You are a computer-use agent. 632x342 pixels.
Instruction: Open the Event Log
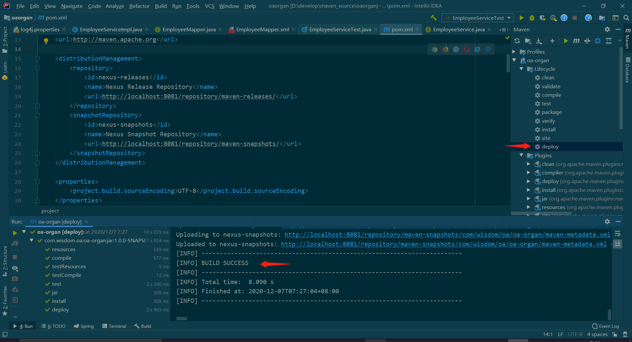tap(605, 326)
